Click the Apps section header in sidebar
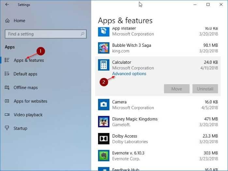 click(10, 47)
